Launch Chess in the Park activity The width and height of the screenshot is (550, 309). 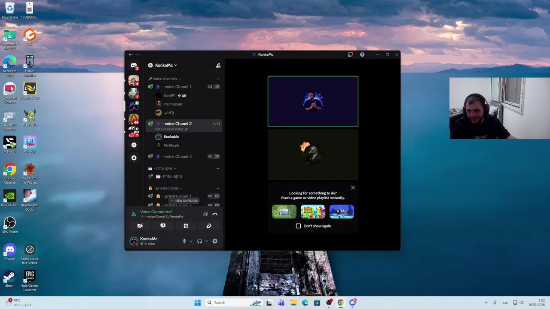tap(284, 212)
